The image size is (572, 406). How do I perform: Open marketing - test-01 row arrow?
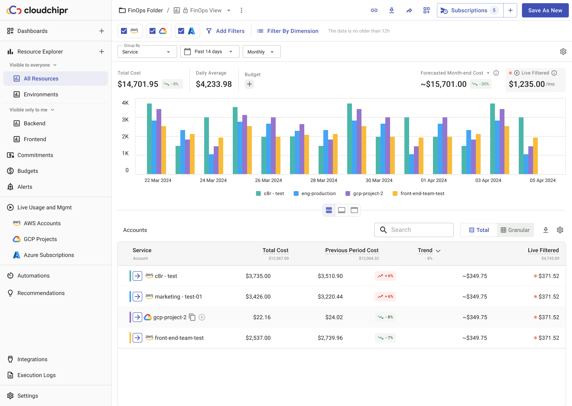(137, 297)
